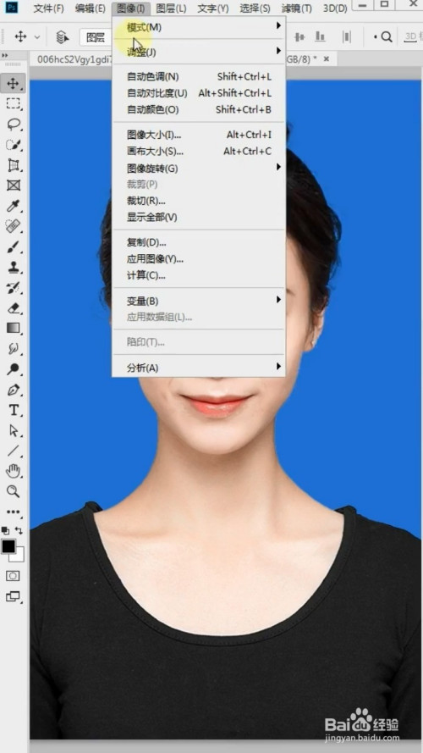Select the Lasso tool
423x753 pixels.
pyautogui.click(x=13, y=125)
